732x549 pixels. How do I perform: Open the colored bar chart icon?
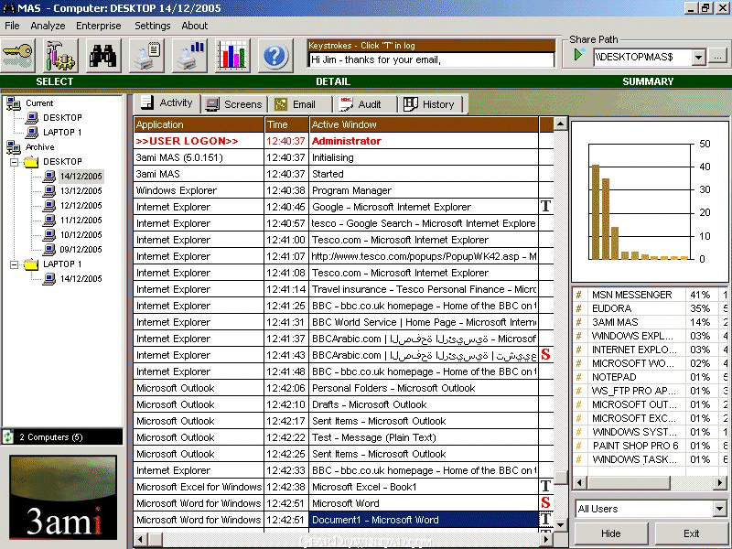click(x=233, y=56)
